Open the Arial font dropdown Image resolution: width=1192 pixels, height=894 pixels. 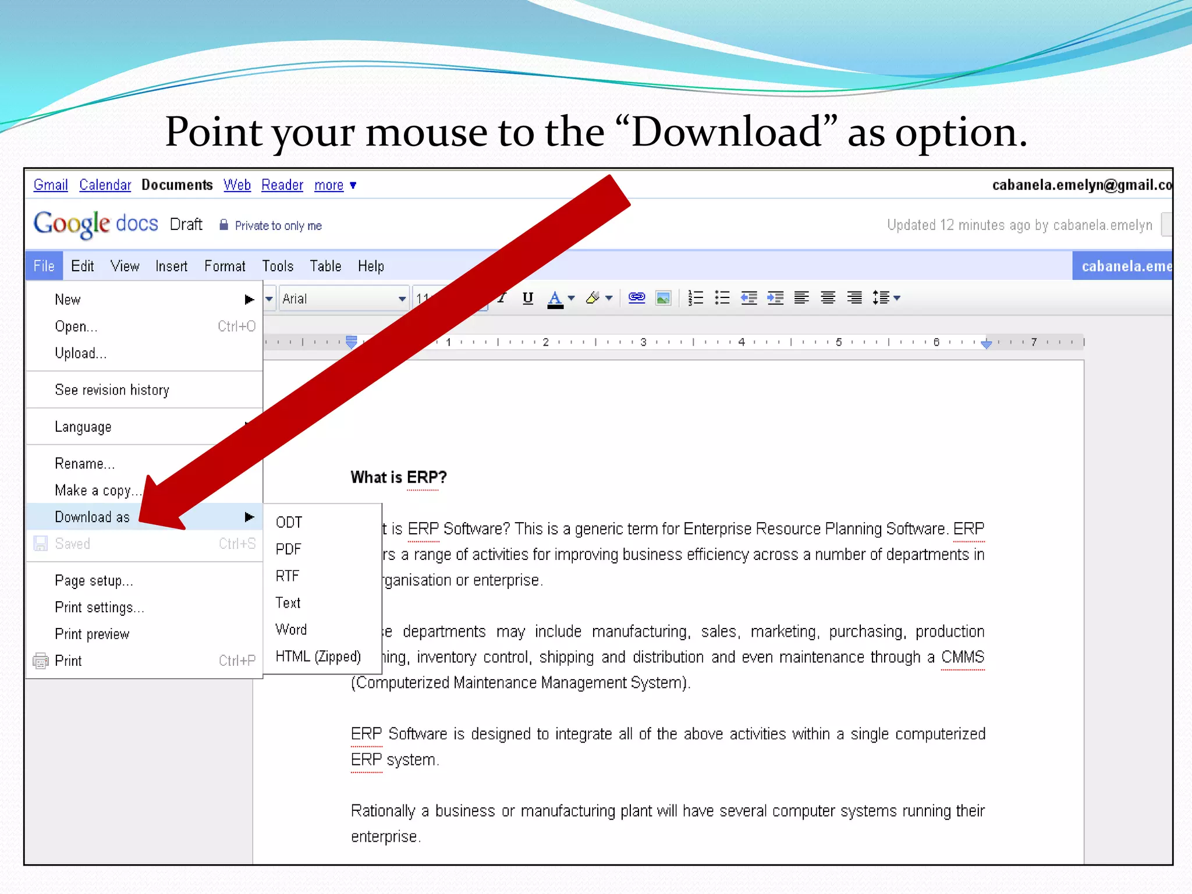click(x=344, y=299)
